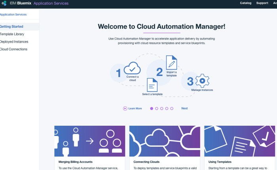Image resolution: width=277 pixels, height=170 pixels.
Task: Open the Merging Billing Accounts card image
Action: (90, 141)
